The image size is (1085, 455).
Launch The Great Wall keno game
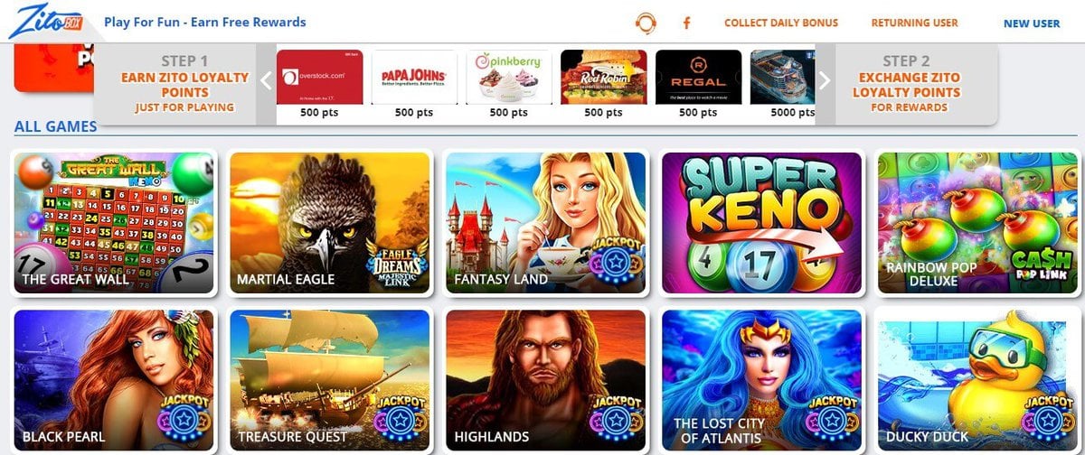pyautogui.click(x=114, y=223)
